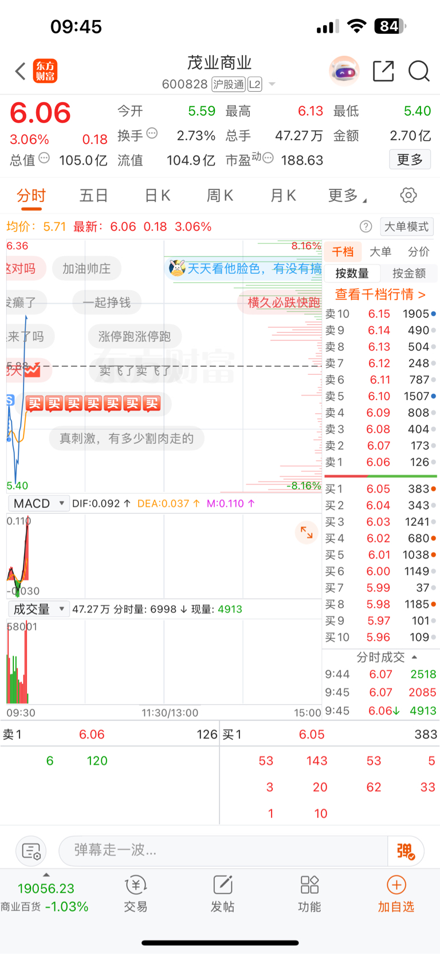Tap the 商业百货 index 19056.23
The height and width of the screenshot is (954, 440).
[x=45, y=897]
